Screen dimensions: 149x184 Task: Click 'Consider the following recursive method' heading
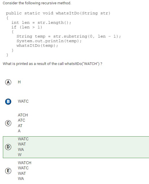(x=37, y=3)
